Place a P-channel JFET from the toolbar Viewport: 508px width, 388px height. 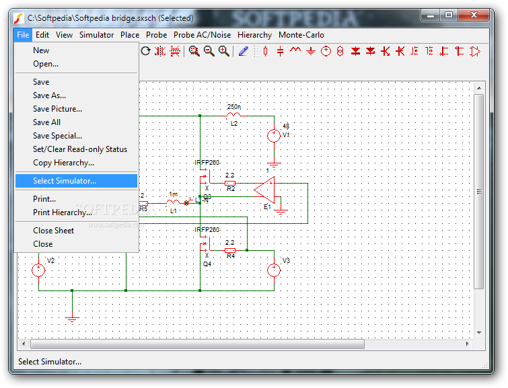(x=459, y=51)
